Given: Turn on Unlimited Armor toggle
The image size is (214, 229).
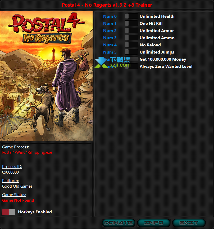Looking at the screenshot, I should [131, 30].
